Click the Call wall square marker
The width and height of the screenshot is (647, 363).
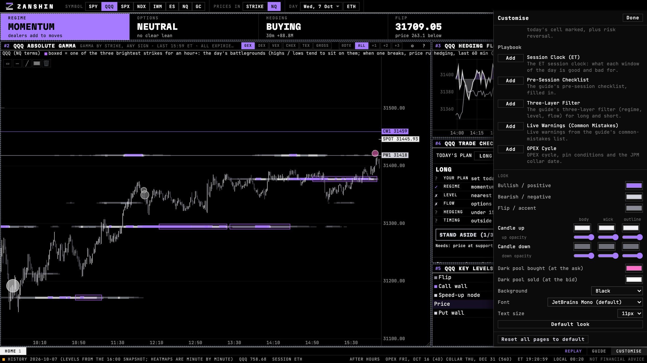point(436,286)
